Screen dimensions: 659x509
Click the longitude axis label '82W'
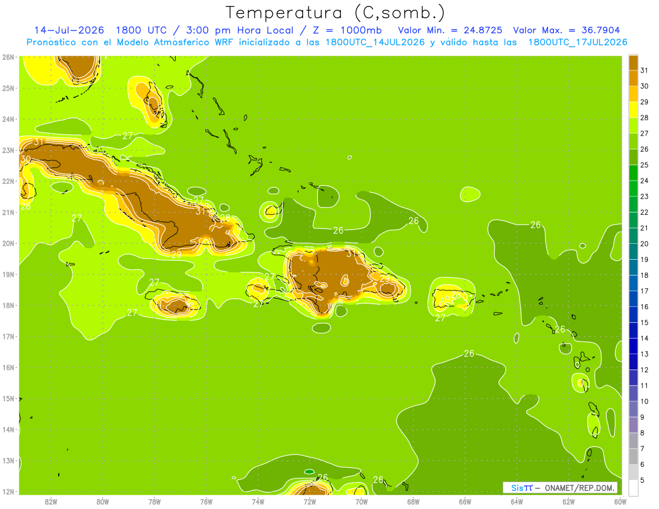[51, 501]
